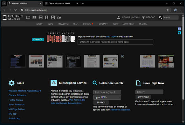Click LOG IN link

click(x=136, y=17)
